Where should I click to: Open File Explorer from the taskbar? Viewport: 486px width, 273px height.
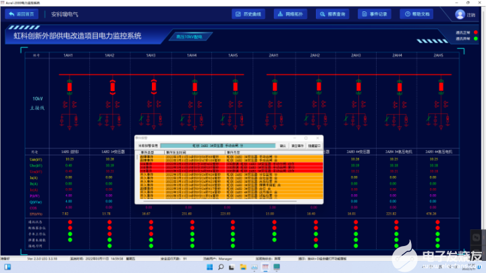tap(243, 267)
